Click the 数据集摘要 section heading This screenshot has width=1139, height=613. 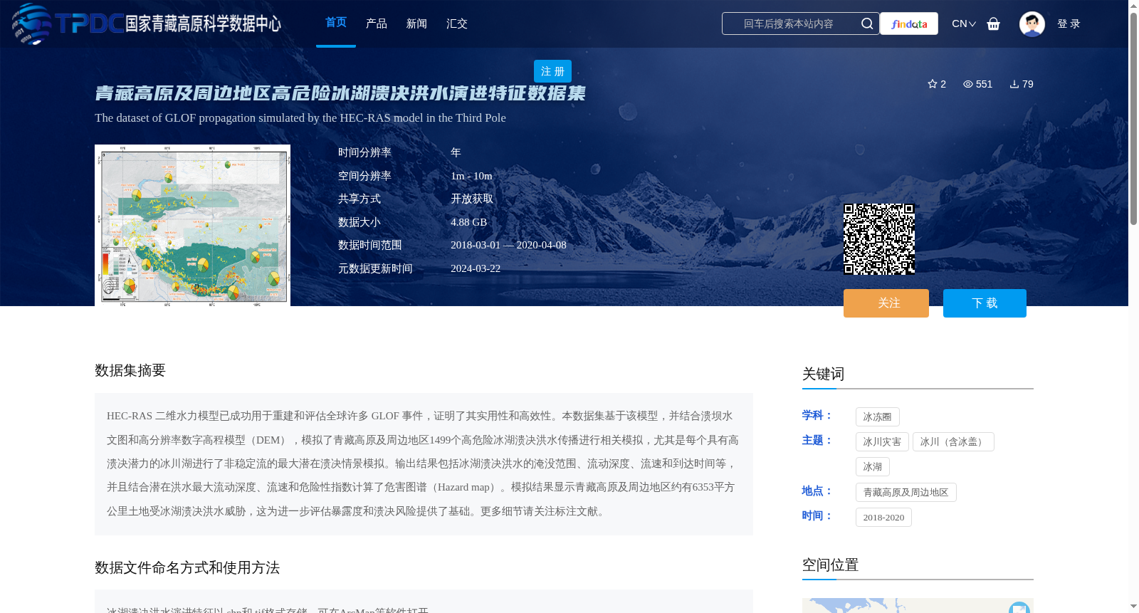click(130, 370)
